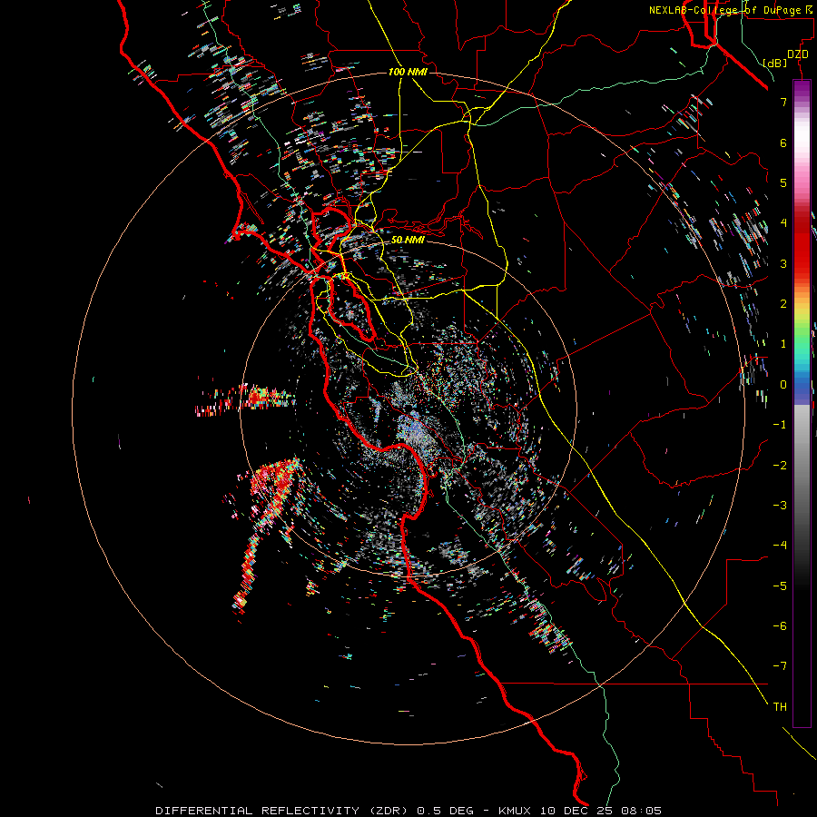Click the "-7" value on the scale

pyautogui.click(x=780, y=666)
